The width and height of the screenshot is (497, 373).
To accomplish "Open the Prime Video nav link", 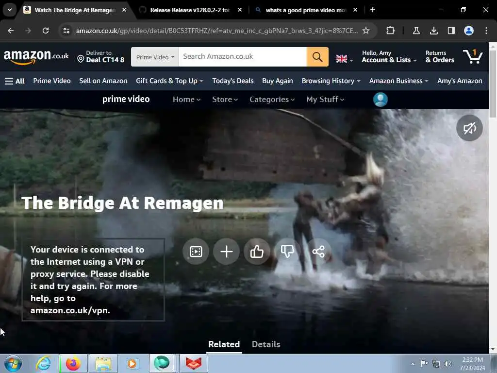I will [51, 81].
